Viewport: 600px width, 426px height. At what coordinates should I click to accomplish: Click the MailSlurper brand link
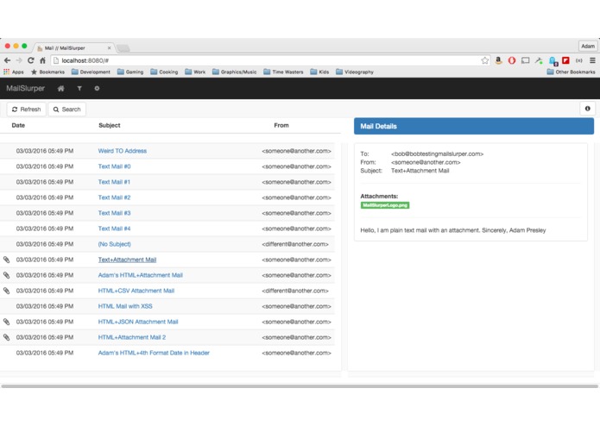point(25,88)
